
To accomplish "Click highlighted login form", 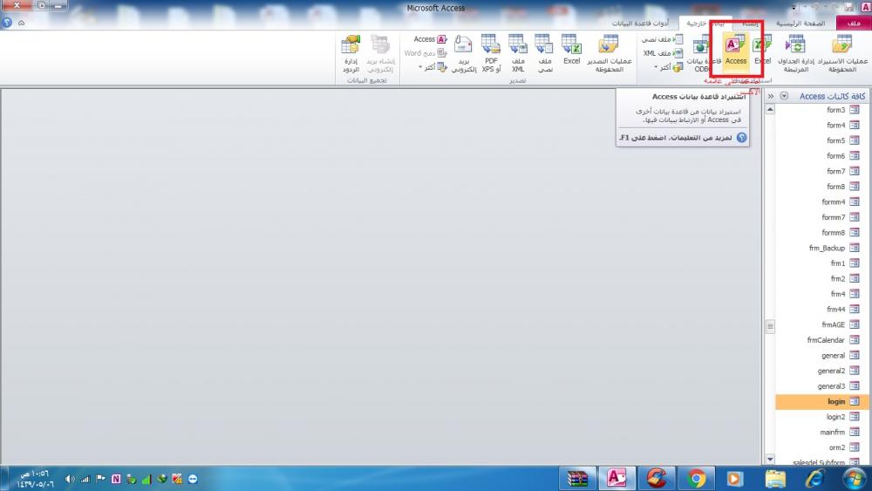I will pyautogui.click(x=821, y=401).
